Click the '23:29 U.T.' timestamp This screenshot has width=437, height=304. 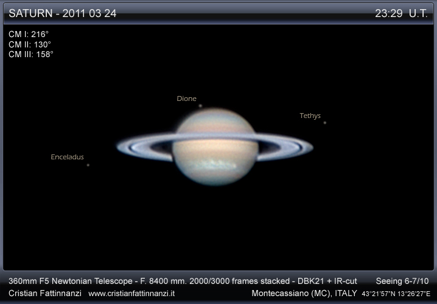pyautogui.click(x=401, y=13)
